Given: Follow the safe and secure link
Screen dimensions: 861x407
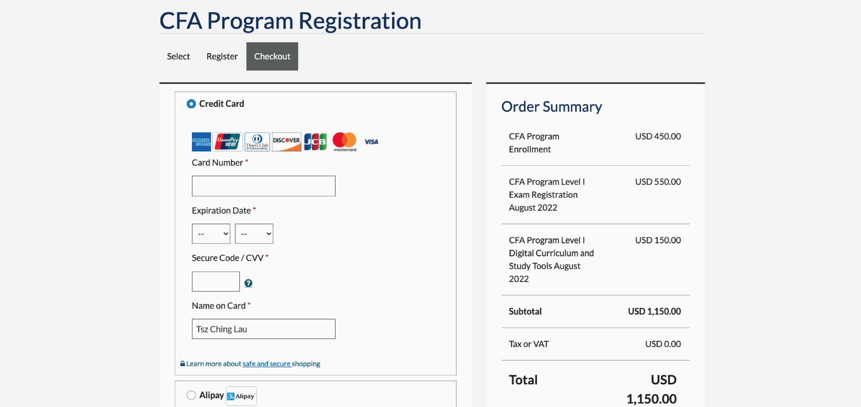Looking at the screenshot, I should [x=267, y=364].
